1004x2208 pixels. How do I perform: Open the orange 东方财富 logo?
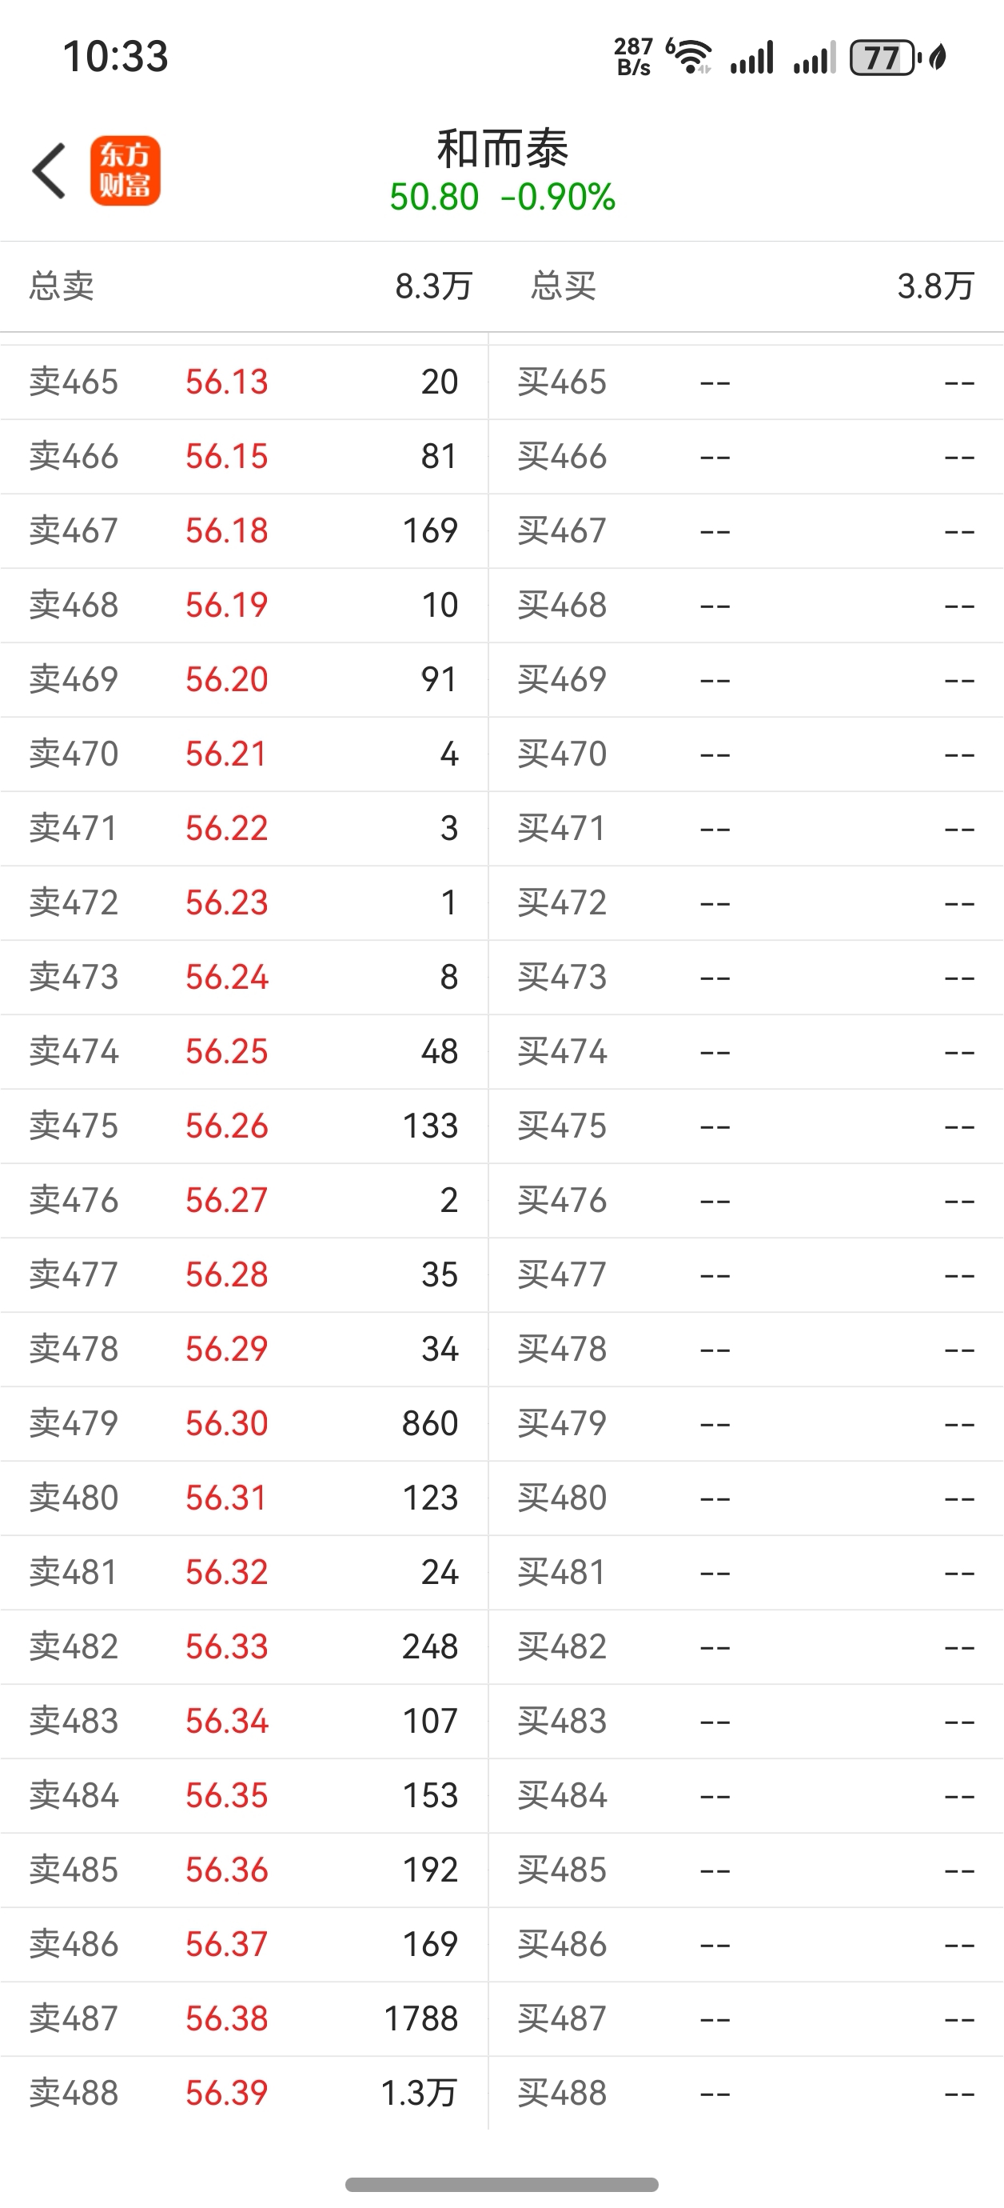click(x=125, y=170)
